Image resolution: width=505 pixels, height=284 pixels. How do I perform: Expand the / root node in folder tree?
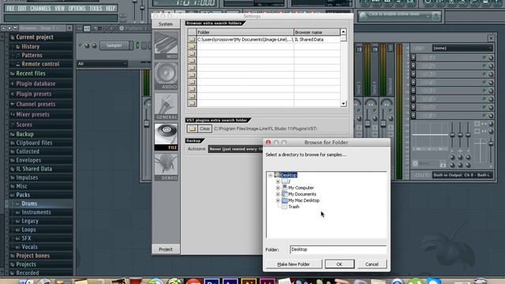(278, 181)
